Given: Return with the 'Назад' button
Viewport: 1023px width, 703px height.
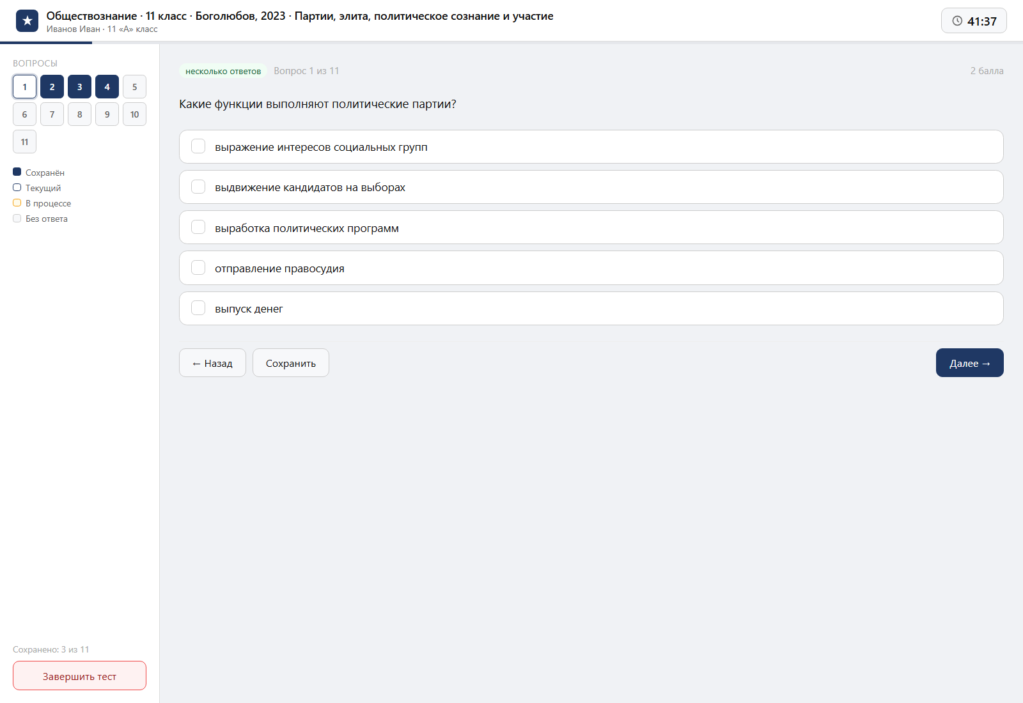Looking at the screenshot, I should [x=212, y=363].
